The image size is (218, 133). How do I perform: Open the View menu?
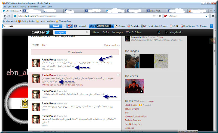(x=15, y=7)
